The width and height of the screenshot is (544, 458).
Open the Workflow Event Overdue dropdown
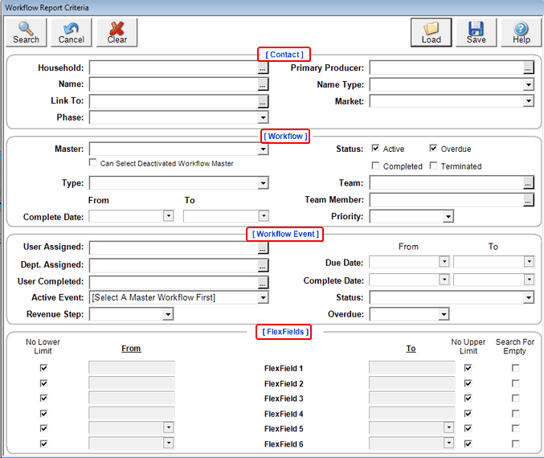click(444, 314)
